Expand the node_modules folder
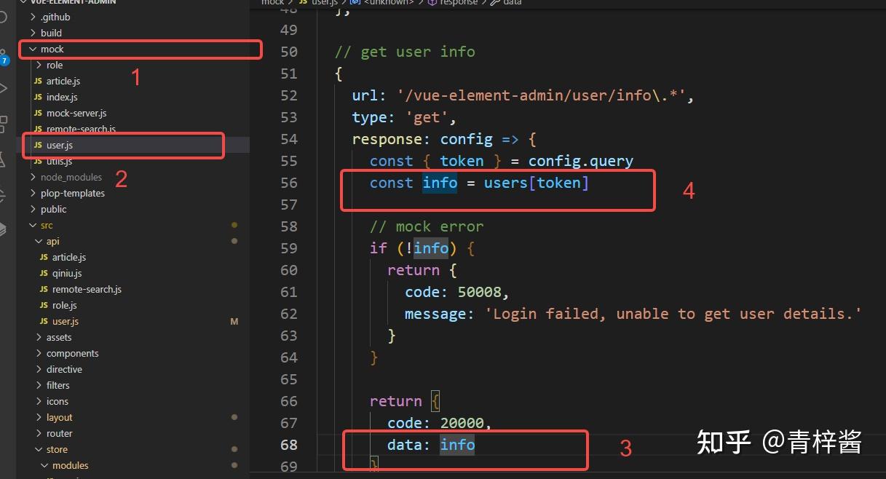The height and width of the screenshot is (479, 886). coord(71,177)
